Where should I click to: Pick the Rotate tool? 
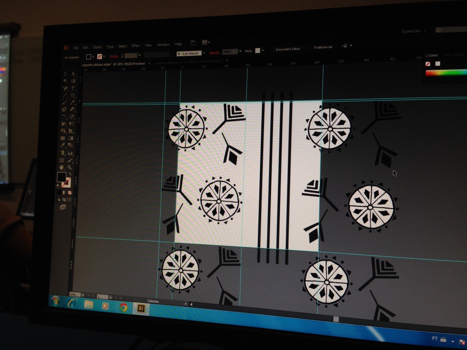pos(64,117)
